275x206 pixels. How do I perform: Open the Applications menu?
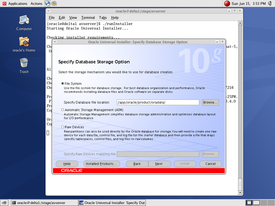[18, 4]
